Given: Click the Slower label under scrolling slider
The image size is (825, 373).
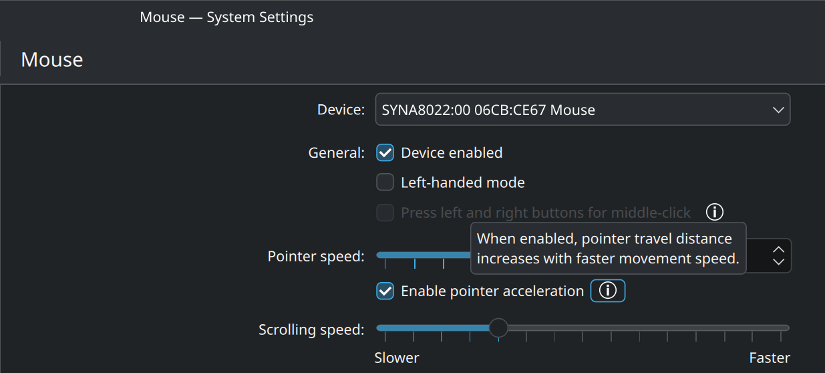Looking at the screenshot, I should tap(397, 358).
